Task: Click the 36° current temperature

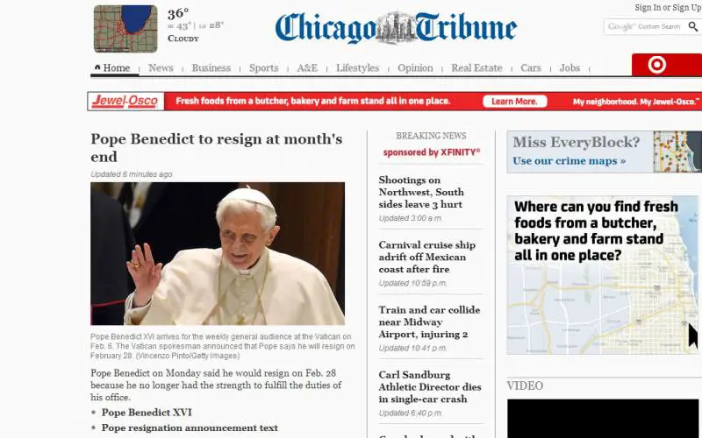Action: [178, 14]
